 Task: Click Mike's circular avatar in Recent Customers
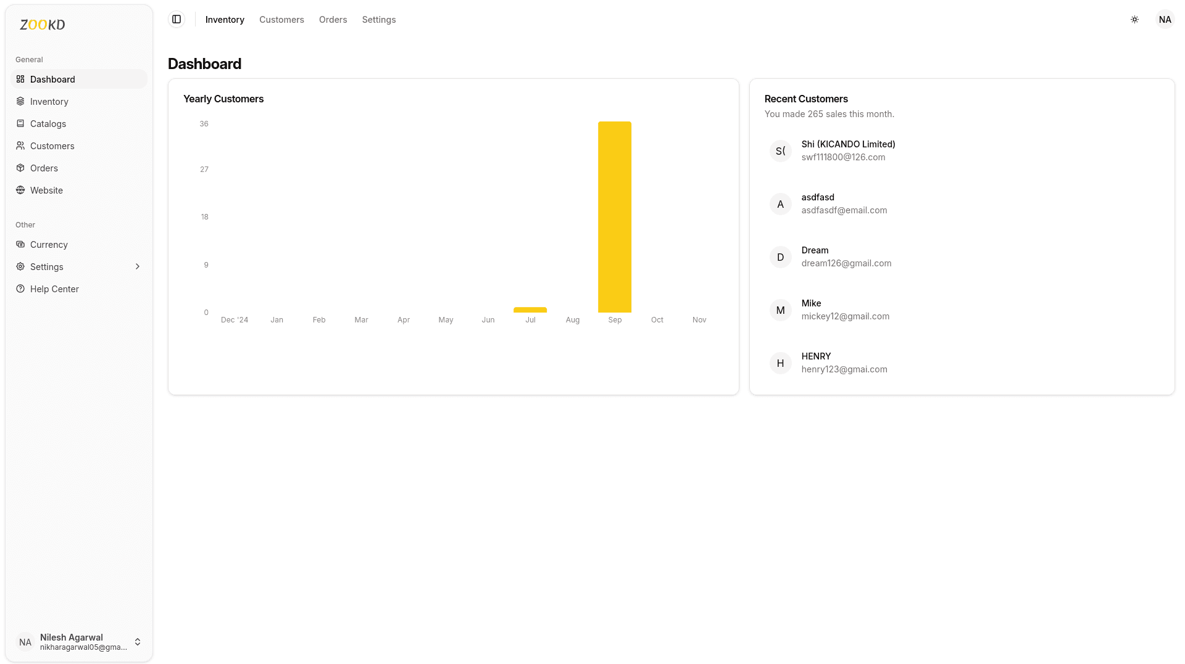point(780,309)
